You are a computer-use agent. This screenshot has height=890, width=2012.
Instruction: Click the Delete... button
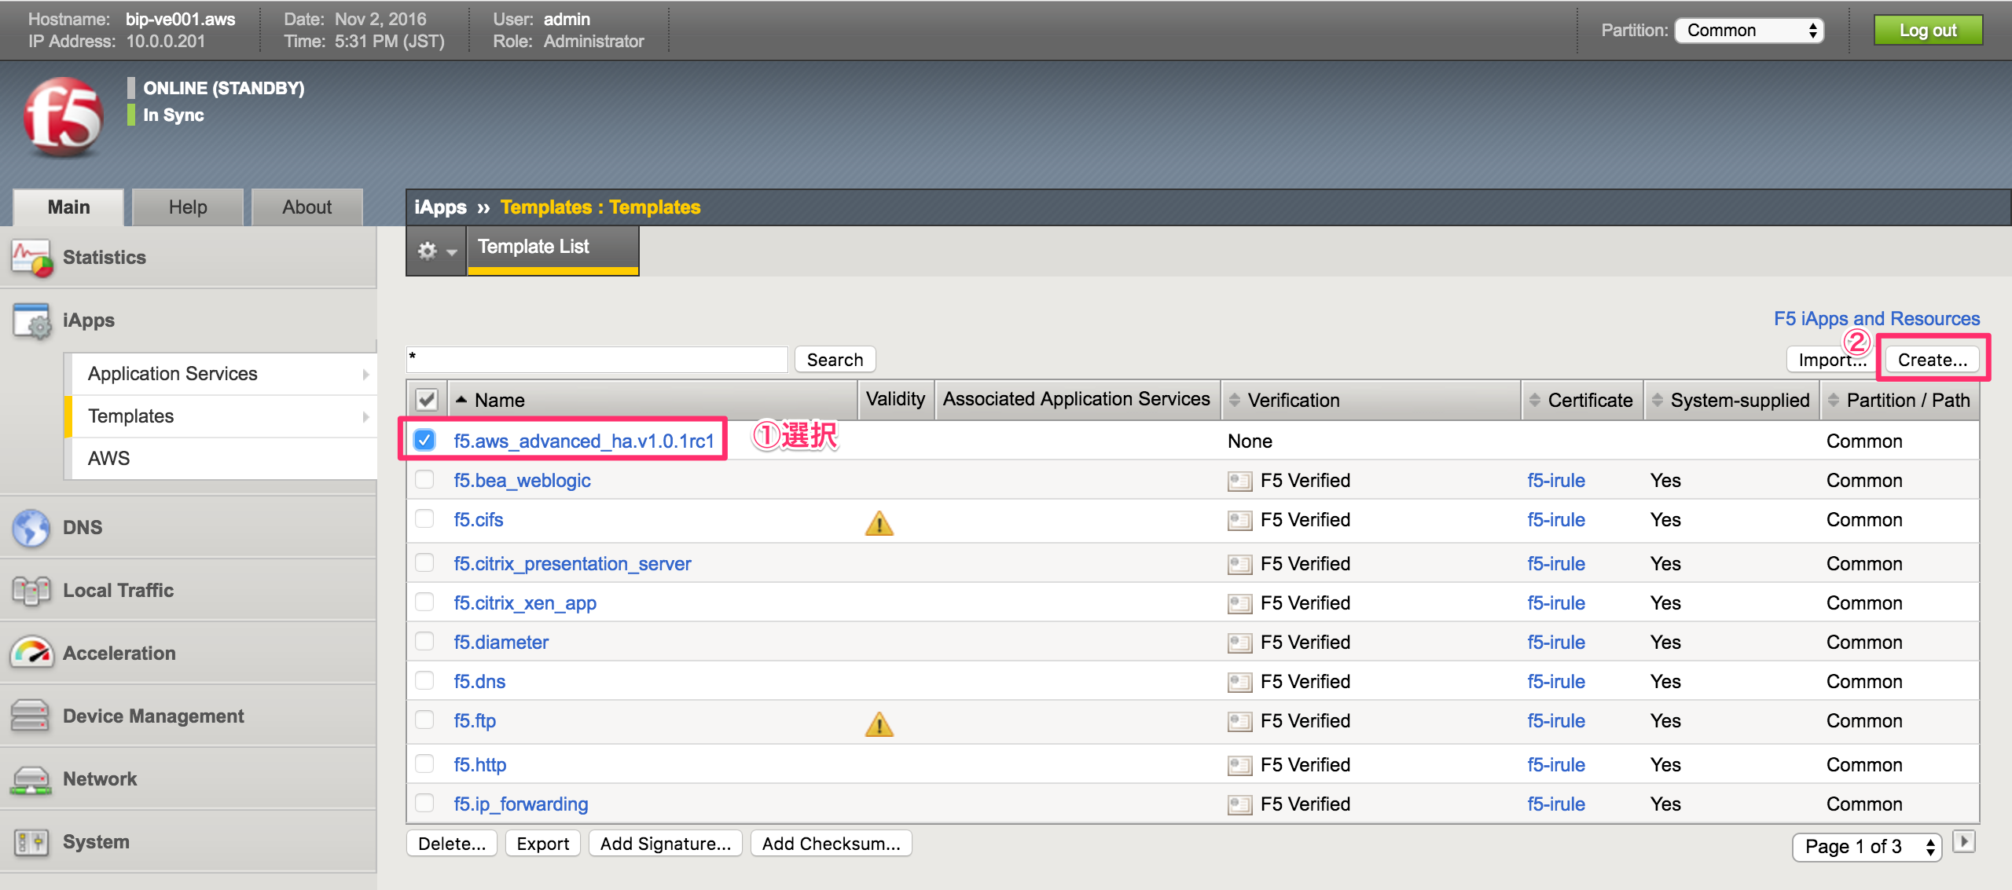pos(452,844)
